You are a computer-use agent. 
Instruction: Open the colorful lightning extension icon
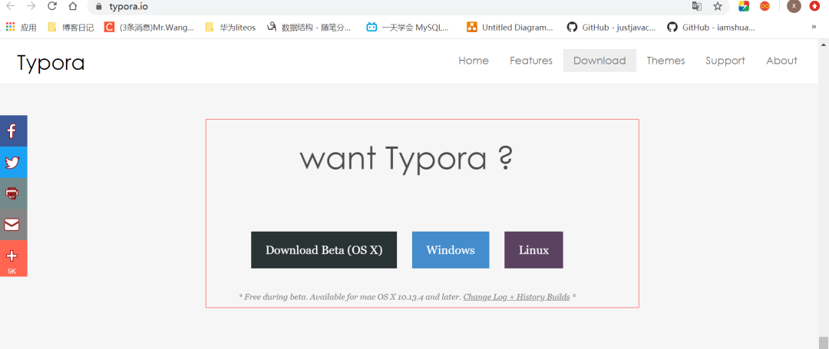pyautogui.click(x=744, y=6)
